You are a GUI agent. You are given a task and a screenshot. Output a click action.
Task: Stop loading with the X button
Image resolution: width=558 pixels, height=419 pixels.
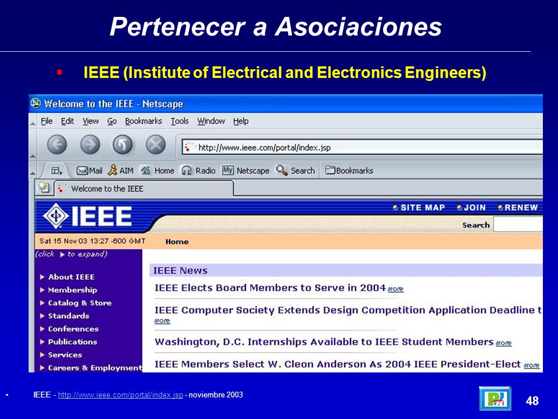click(156, 145)
